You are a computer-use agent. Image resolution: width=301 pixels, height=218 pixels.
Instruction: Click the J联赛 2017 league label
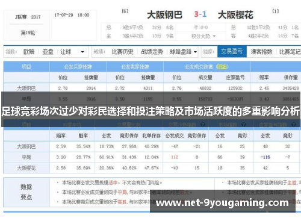(28, 17)
